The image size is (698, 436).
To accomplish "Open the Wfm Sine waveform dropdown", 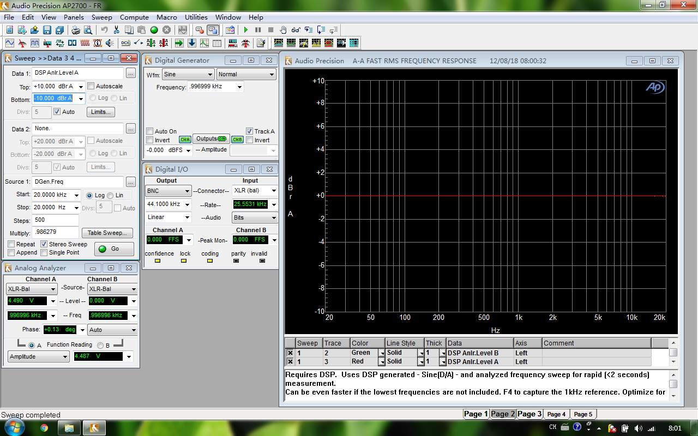I will [188, 74].
